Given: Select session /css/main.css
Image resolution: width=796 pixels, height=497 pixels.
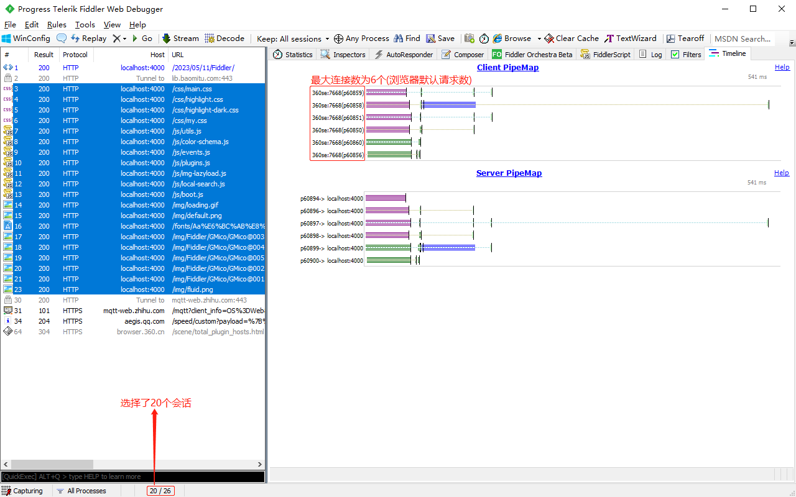Looking at the screenshot, I should [133, 89].
